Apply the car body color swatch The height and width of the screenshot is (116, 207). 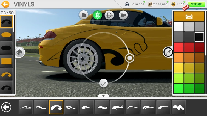[x=189, y=16]
